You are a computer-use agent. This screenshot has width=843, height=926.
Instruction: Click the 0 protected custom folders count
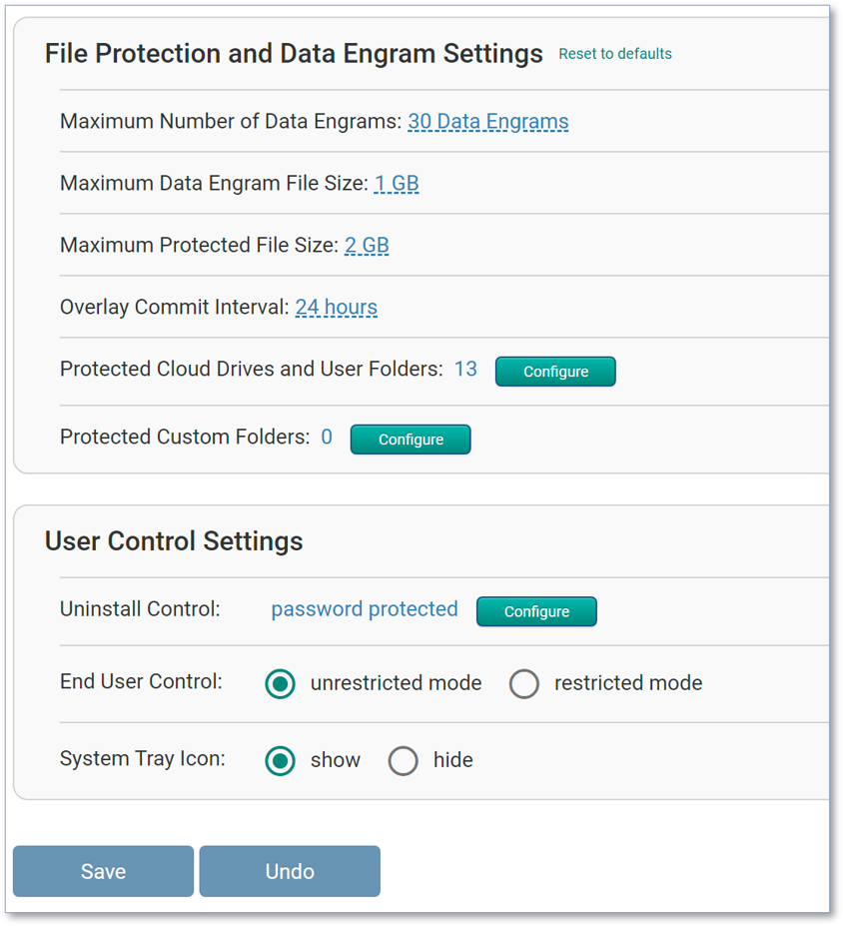pyautogui.click(x=327, y=437)
